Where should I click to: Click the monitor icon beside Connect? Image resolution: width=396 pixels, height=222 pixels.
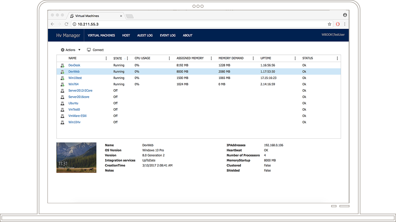pos(89,50)
